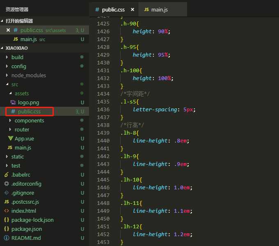Screen dimensions: 279x246
Task: Click the 95% value on line 1429
Action: click(x=163, y=55)
